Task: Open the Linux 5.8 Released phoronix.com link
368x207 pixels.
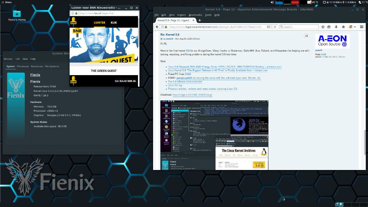Action: click(x=225, y=66)
